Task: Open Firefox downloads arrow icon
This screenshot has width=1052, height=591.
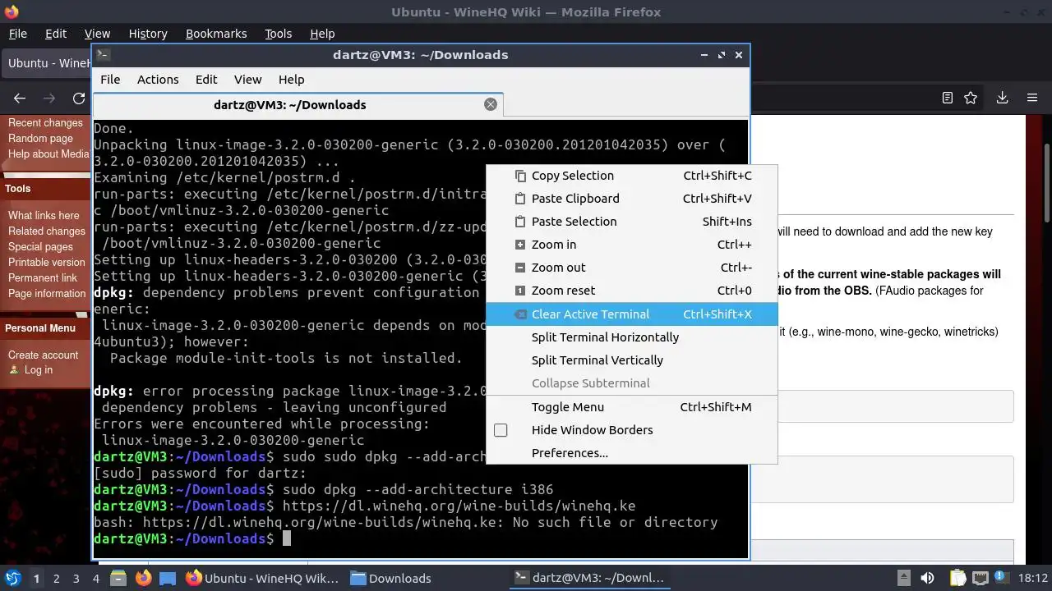Action: [x=1002, y=98]
